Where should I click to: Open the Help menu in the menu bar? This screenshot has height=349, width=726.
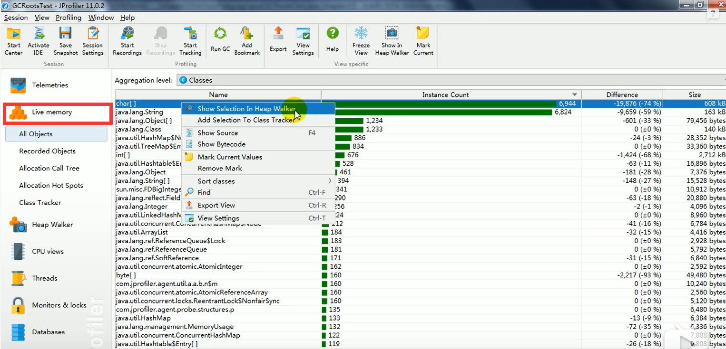point(128,18)
